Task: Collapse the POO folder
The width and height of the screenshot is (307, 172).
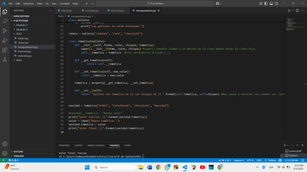Action: click(33, 34)
